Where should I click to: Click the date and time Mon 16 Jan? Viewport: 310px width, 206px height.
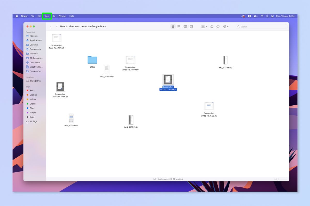[x=285, y=16]
